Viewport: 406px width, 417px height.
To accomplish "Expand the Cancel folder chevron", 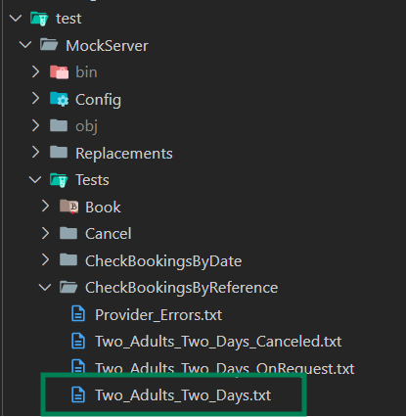I will pos(45,233).
